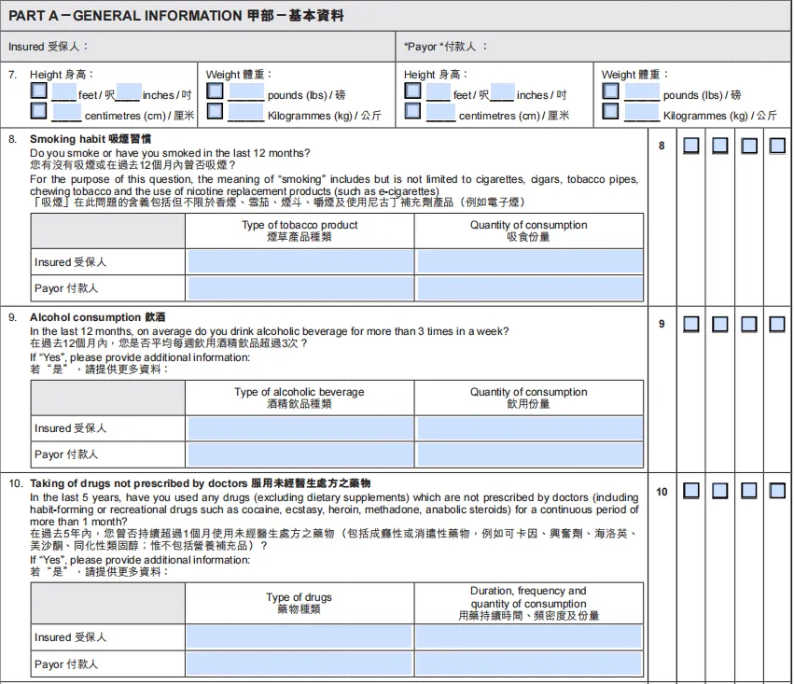The image size is (794, 684).
Task: Focus Payor tobacco quantity of consumption field
Action: (530, 289)
